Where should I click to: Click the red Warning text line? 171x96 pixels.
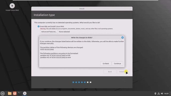click(77, 29)
